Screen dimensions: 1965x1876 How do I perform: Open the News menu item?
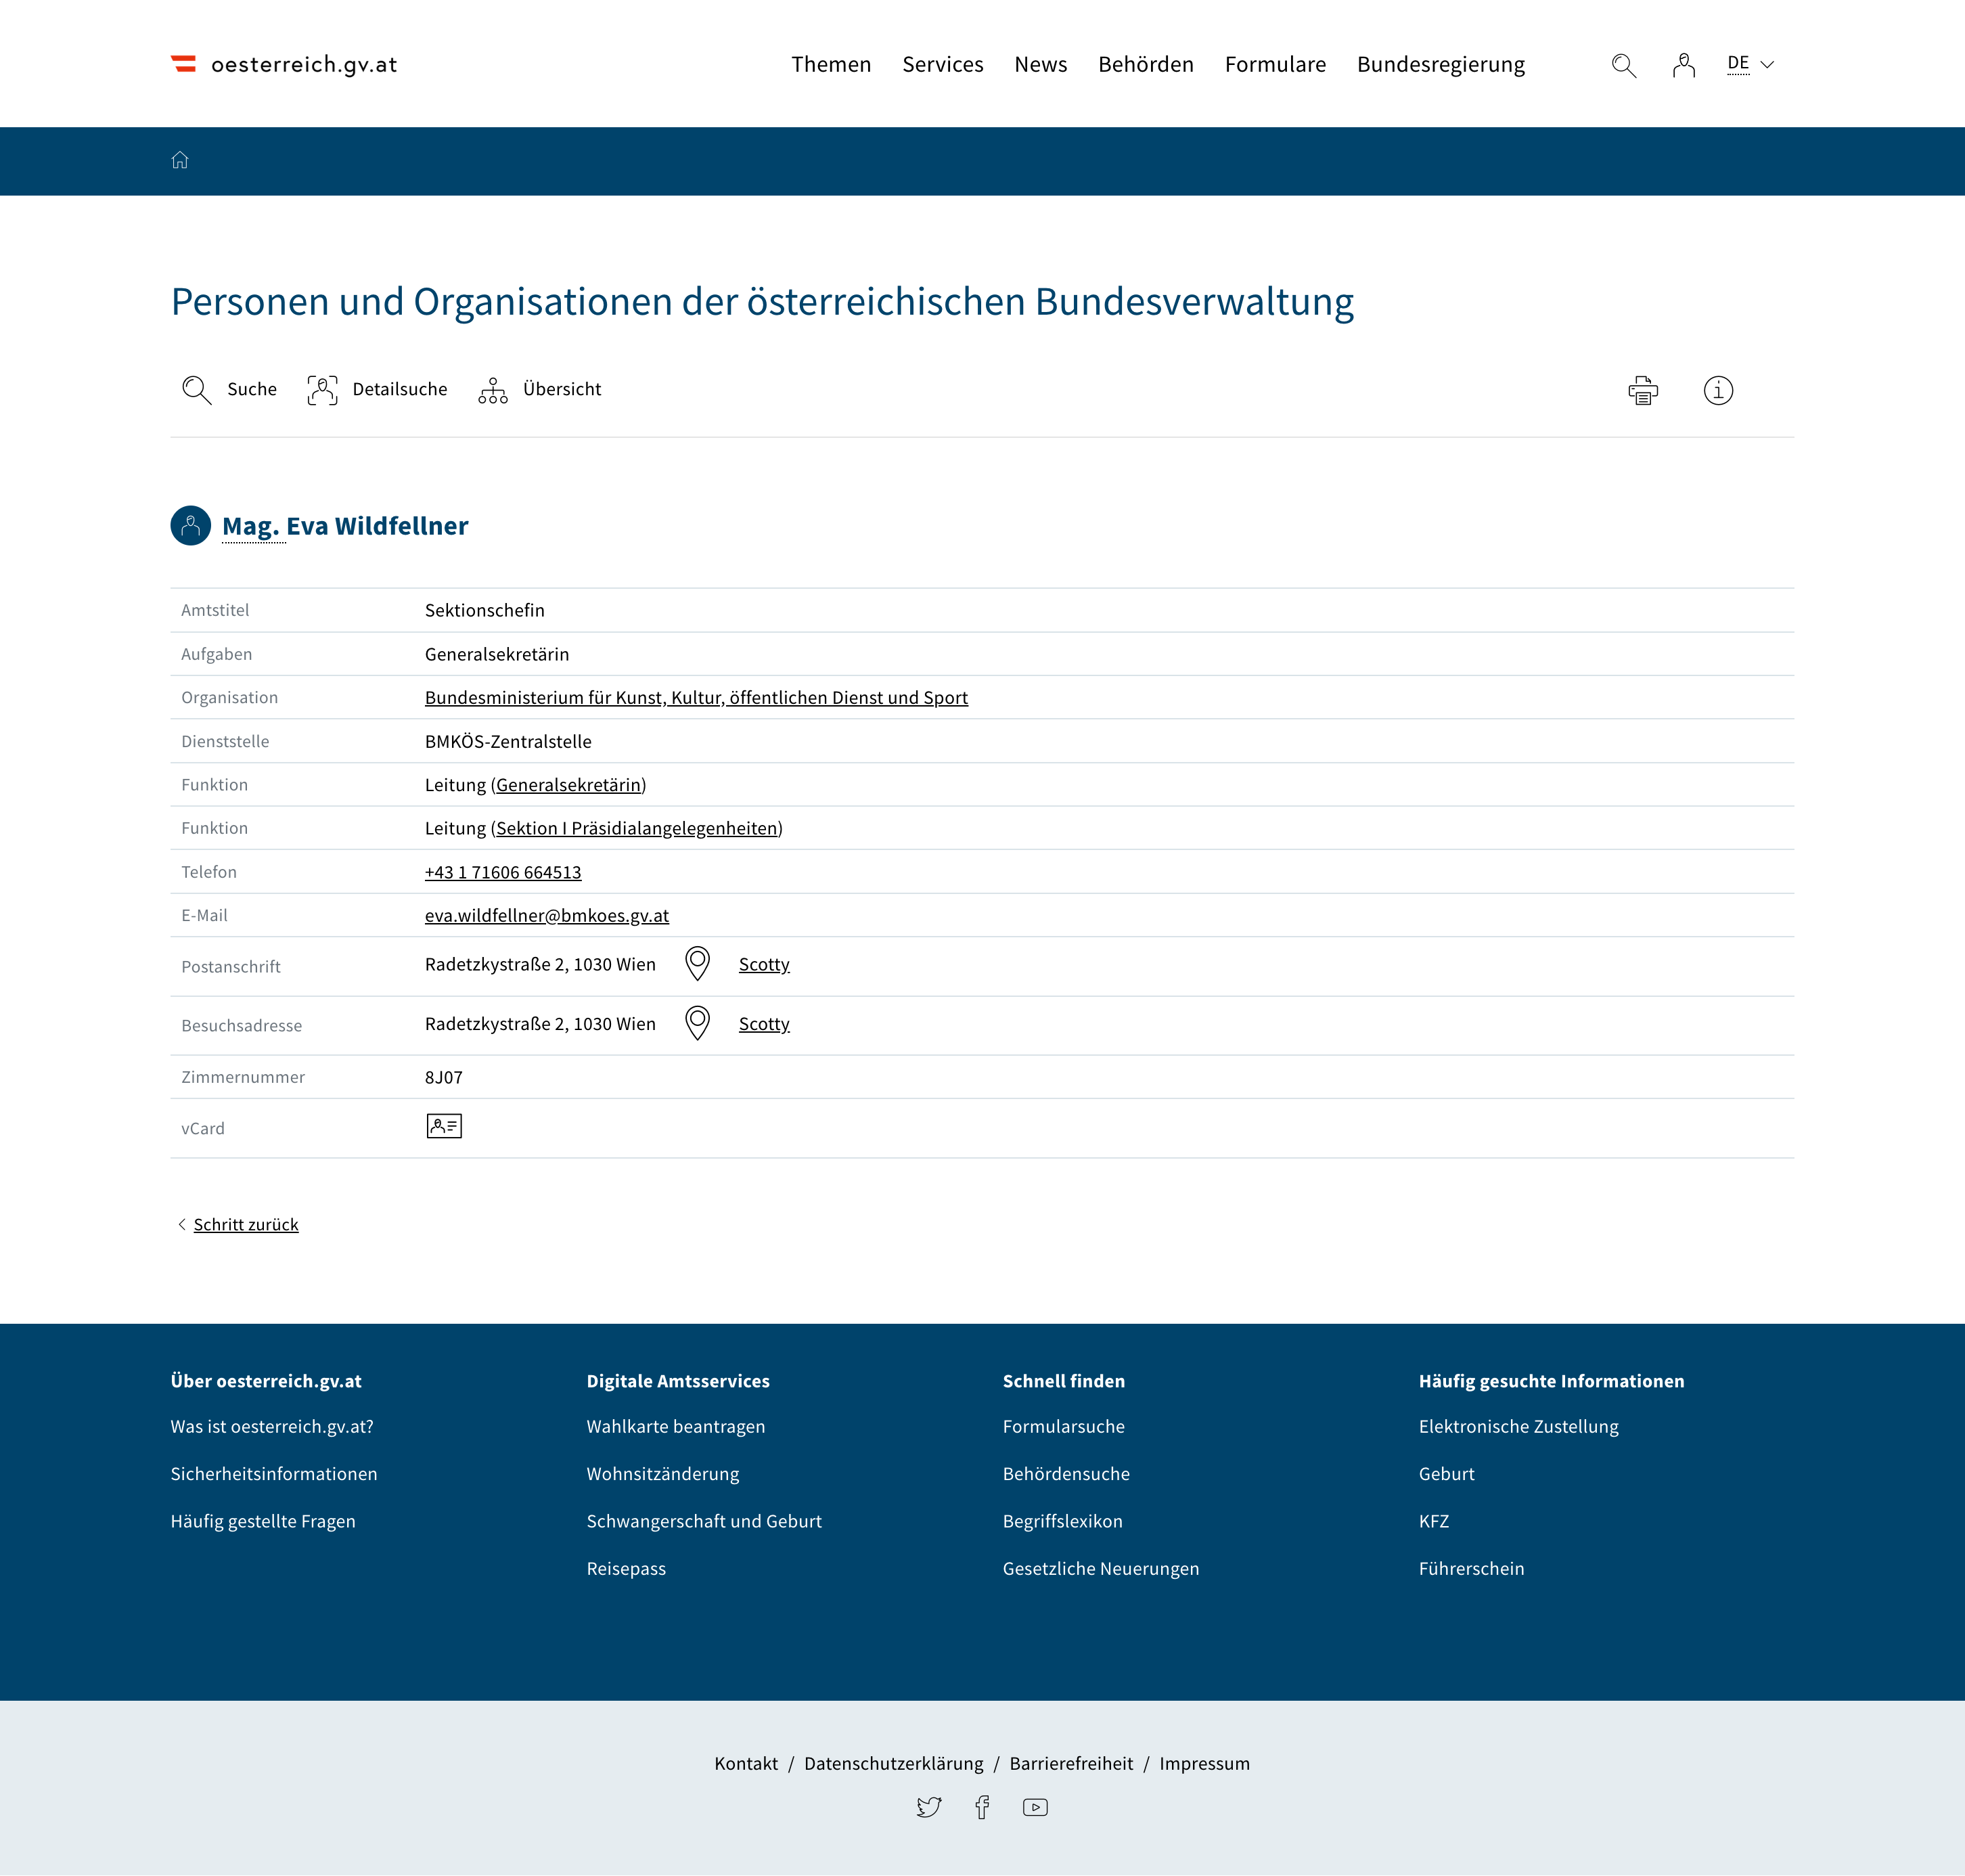click(x=1041, y=64)
